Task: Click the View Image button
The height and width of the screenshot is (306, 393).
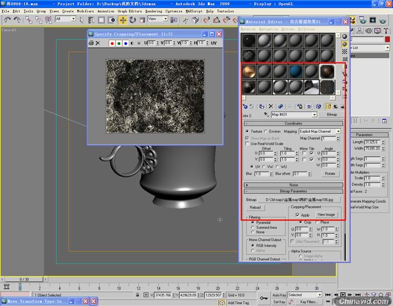Action: point(326,215)
